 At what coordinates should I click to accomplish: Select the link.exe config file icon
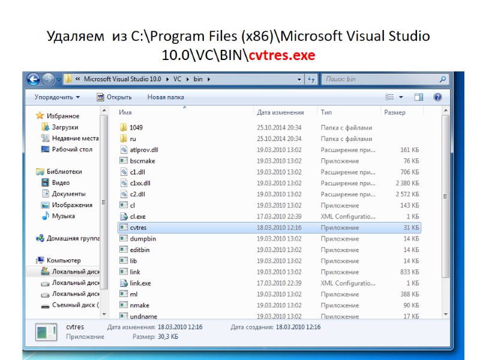pyautogui.click(x=124, y=283)
